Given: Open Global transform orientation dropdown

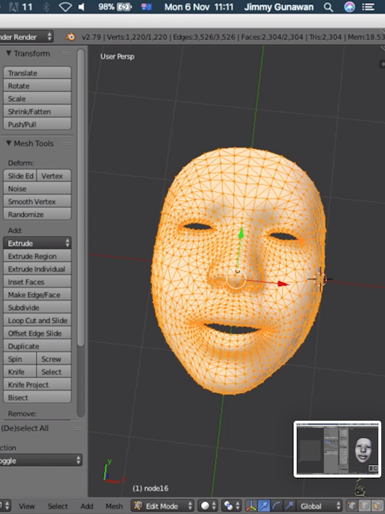Looking at the screenshot, I should pos(319,506).
